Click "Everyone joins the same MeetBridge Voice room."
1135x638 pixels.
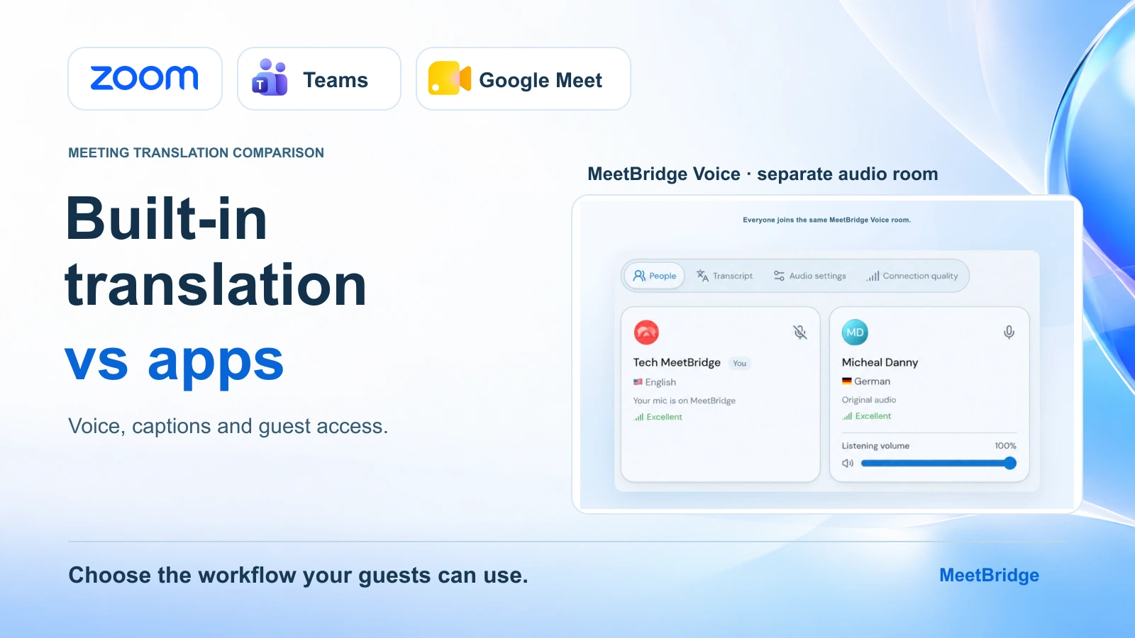(827, 220)
